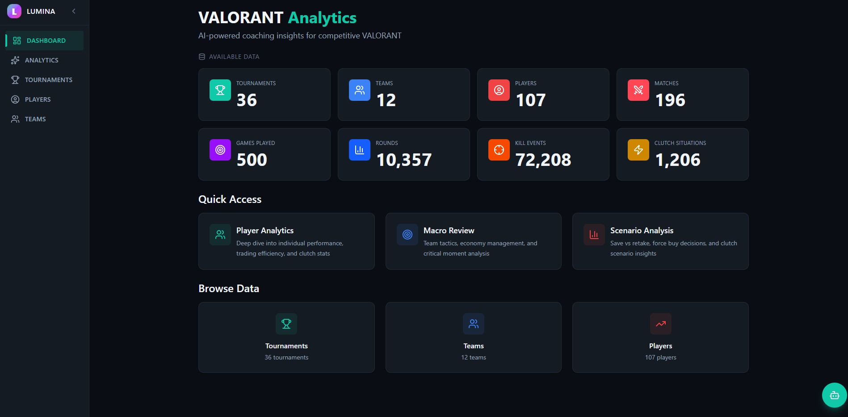The width and height of the screenshot is (848, 417).
Task: Go to Analytics in the sidebar
Action: [44, 60]
